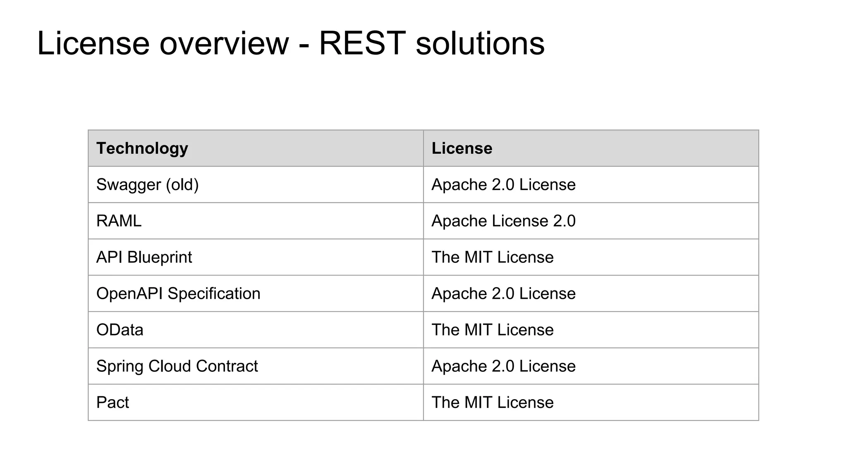
Task: Select the "Spring Cloud Contract" cell
Action: pyautogui.click(x=177, y=366)
